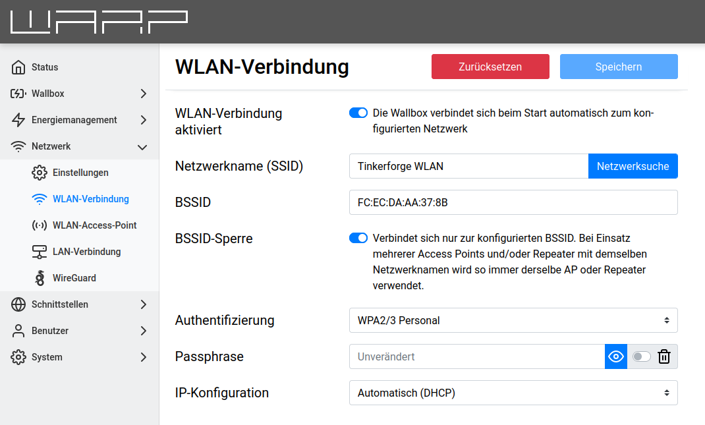The width and height of the screenshot is (705, 425).
Task: Click the trash icon in Passphrase row
Action: (x=664, y=356)
